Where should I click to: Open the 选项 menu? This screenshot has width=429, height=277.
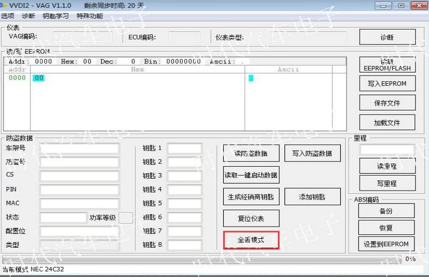(8, 16)
